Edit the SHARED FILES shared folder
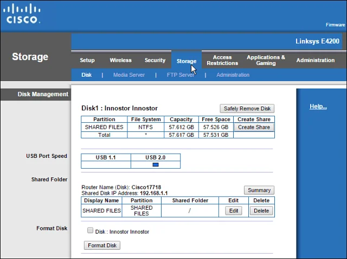Viewport: 347px width, 259px height. click(x=234, y=211)
